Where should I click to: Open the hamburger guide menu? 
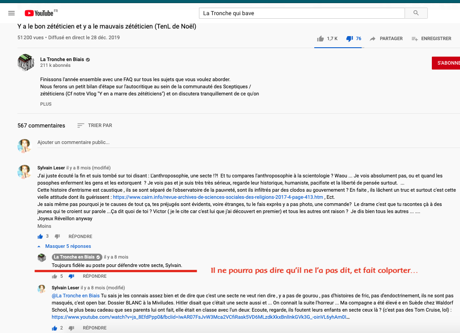click(12, 13)
